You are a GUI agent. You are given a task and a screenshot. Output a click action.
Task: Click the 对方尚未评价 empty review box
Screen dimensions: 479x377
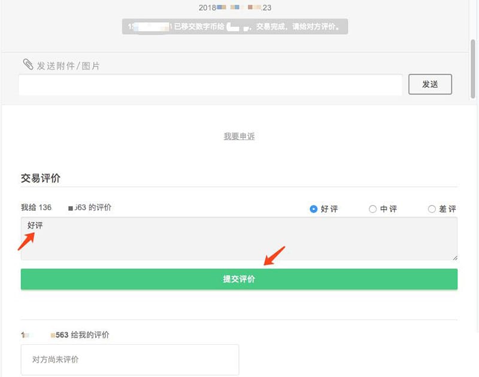[129, 358]
